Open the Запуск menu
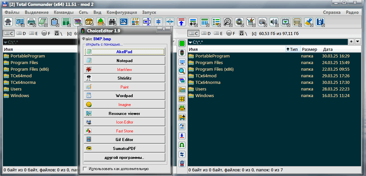Image resolution: width=366 pixels, height=176 pixels. click(x=149, y=12)
